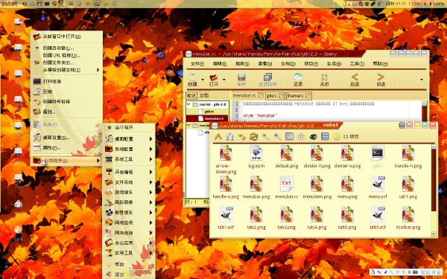Click the file manager vertical scrollbar
The image size is (447, 279).
tap(434, 190)
